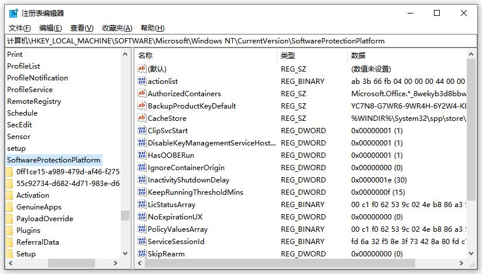Image resolution: width=482 pixels, height=274 pixels.
Task: Click 0x0000000f (15) data cell
Action: click(x=378, y=192)
